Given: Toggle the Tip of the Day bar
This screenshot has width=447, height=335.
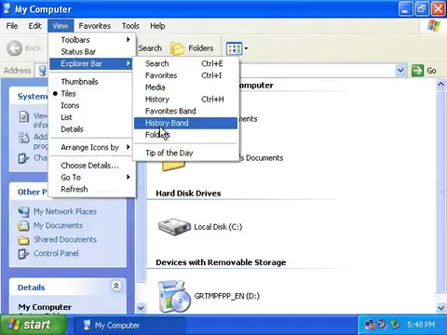Looking at the screenshot, I should click(x=185, y=153).
